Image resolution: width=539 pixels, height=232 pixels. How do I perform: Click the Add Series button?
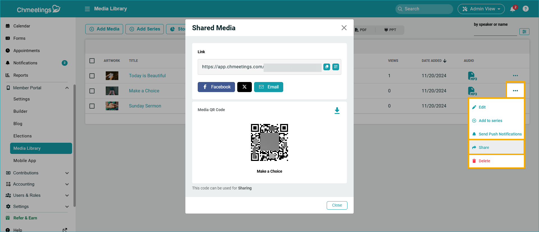tap(144, 29)
